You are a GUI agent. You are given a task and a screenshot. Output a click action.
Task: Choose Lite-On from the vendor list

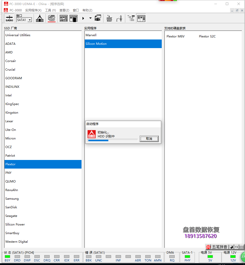[x=43, y=130]
